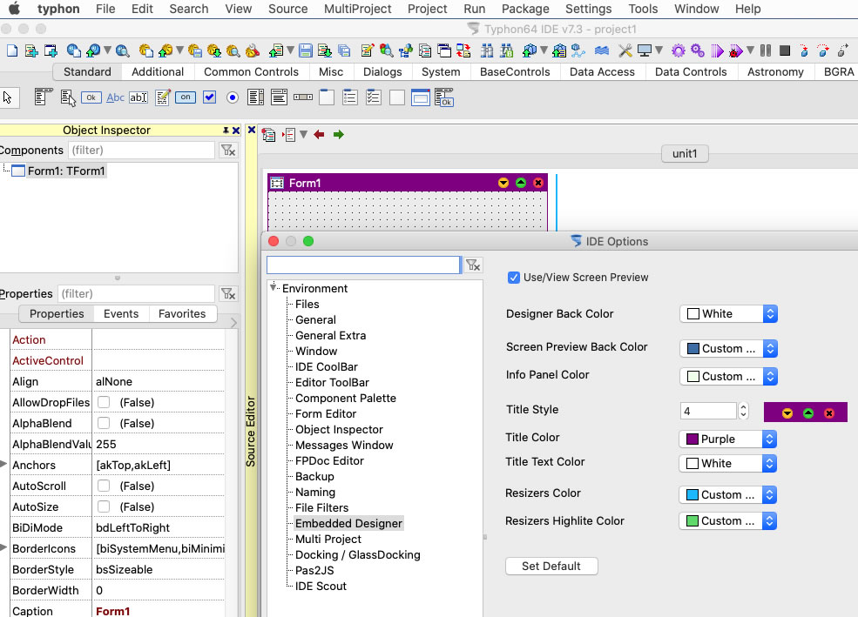Select Docking / GlassDocking in the options tree
The image size is (858, 617).
coord(358,555)
